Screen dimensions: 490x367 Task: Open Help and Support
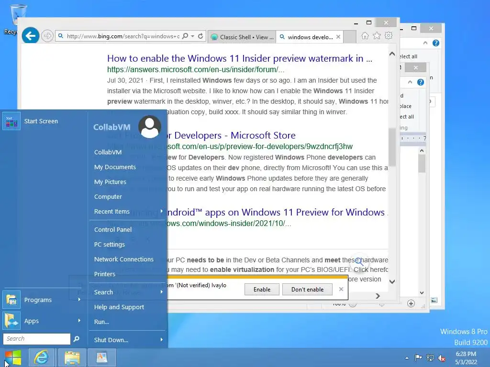tap(119, 307)
